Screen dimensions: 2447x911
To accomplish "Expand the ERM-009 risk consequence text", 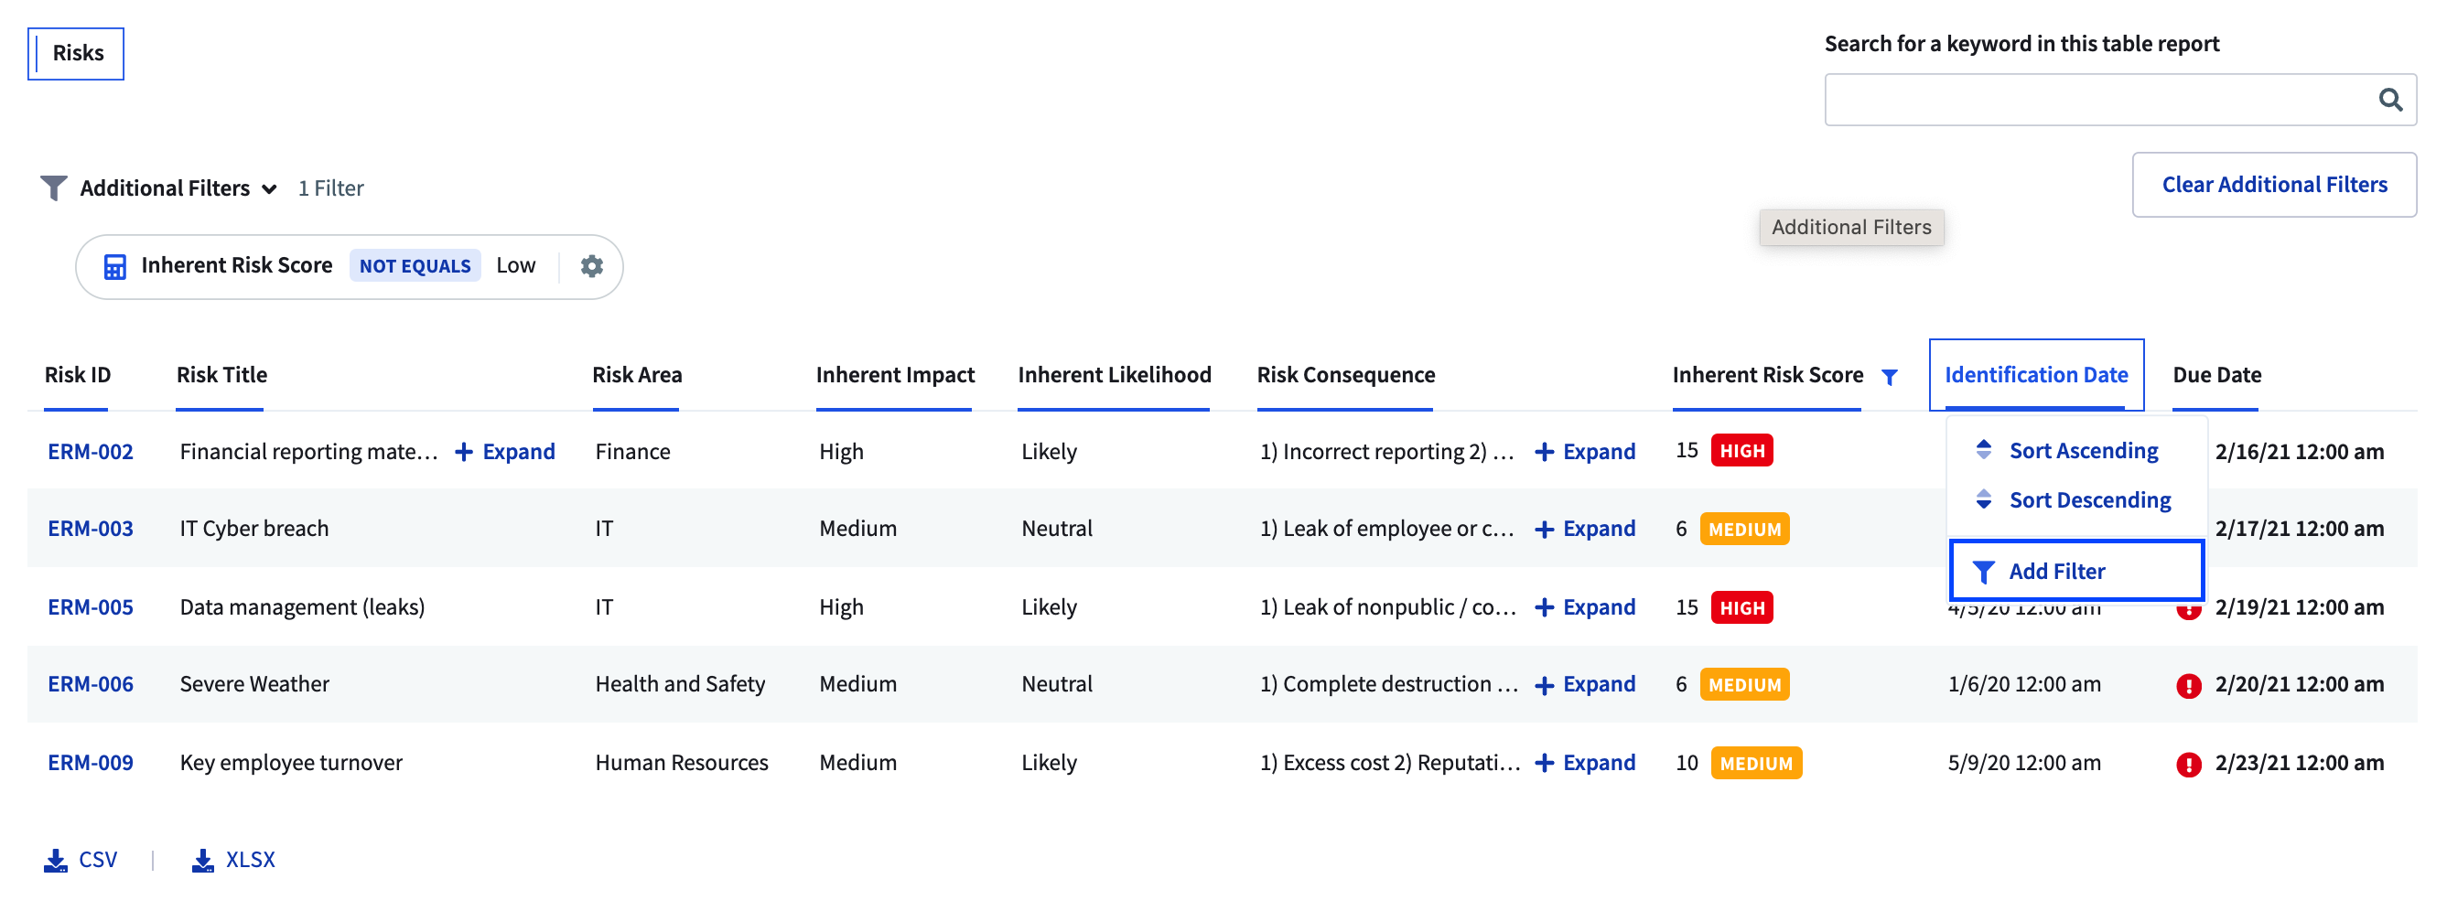I will pos(1584,763).
